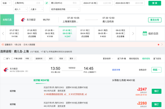Collapse fares with 收起 button
165x109 pixels.
coord(156,70)
